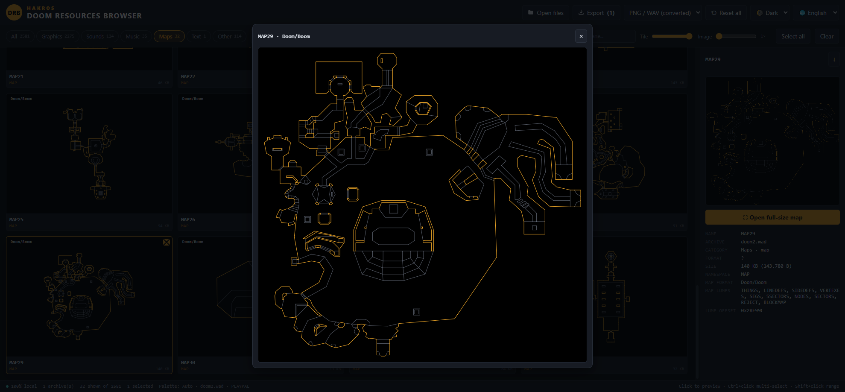Click the MAP22 tile label
The width and height of the screenshot is (845, 392).
point(188,76)
